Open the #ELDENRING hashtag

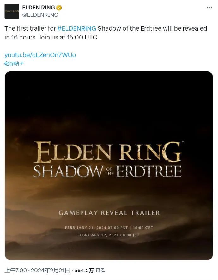77,28
